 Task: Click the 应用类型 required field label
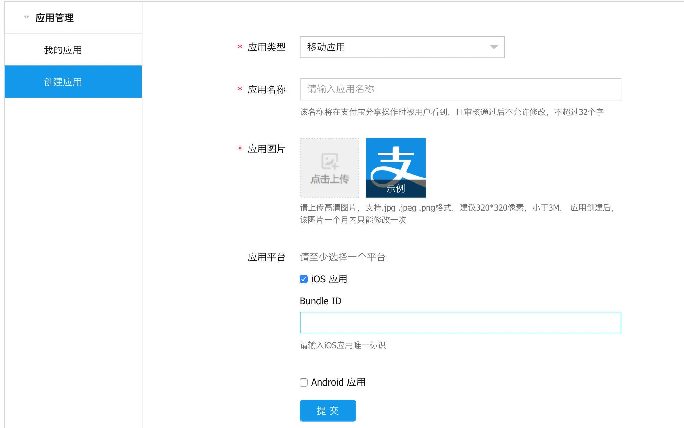pyautogui.click(x=266, y=47)
